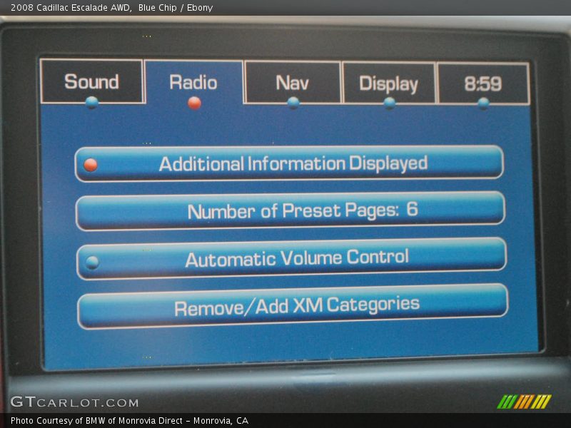The width and height of the screenshot is (571, 428).
Task: Toggle Additional Information Displayed option
Action: tap(290, 163)
